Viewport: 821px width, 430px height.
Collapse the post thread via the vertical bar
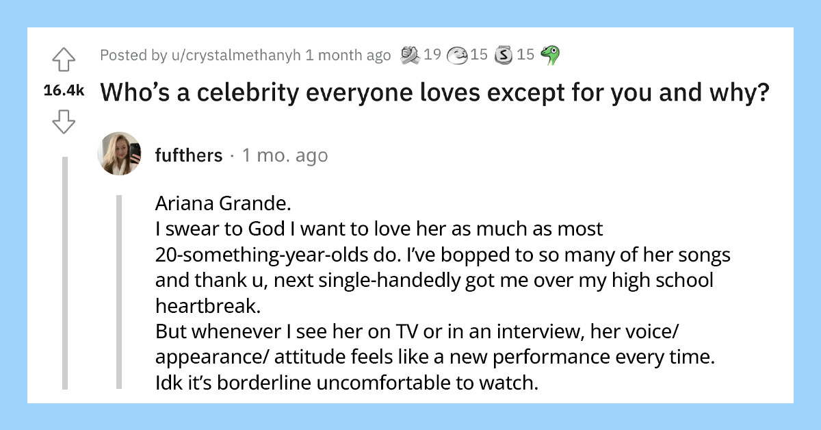click(x=63, y=274)
